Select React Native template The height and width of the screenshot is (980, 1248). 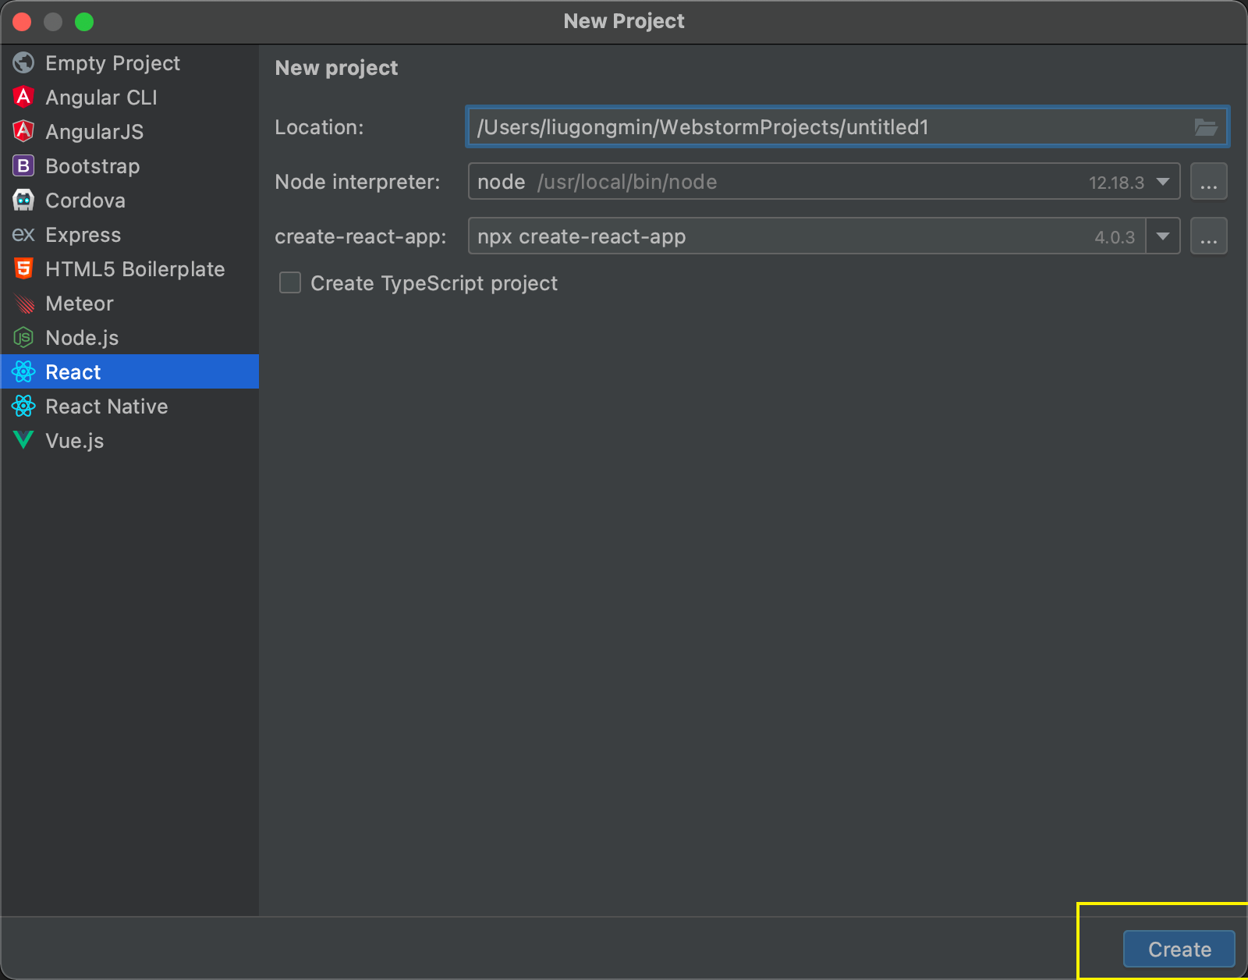click(x=129, y=406)
